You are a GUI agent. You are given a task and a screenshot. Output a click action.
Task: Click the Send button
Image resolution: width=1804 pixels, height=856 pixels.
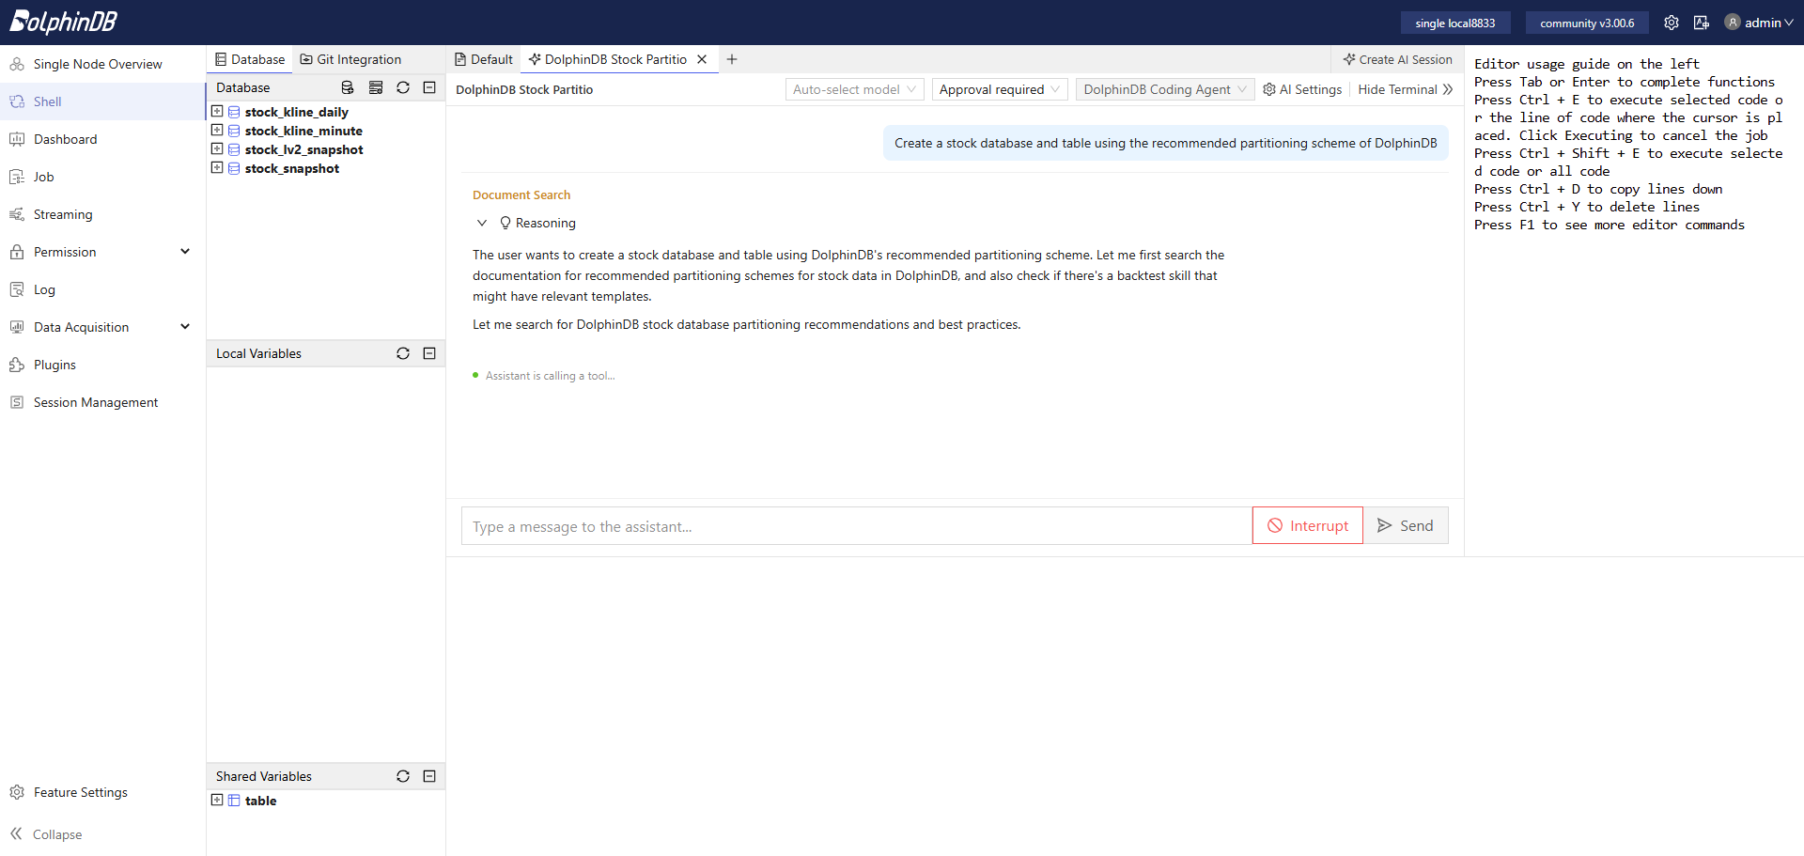click(1406, 525)
